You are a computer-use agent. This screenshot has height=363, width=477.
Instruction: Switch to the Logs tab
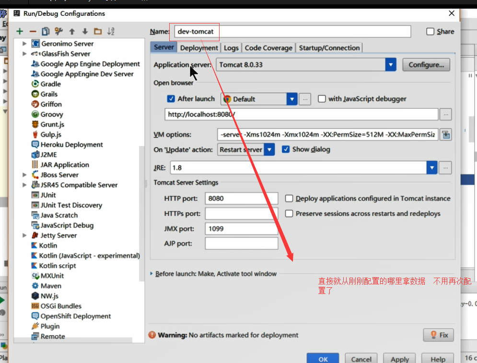231,48
